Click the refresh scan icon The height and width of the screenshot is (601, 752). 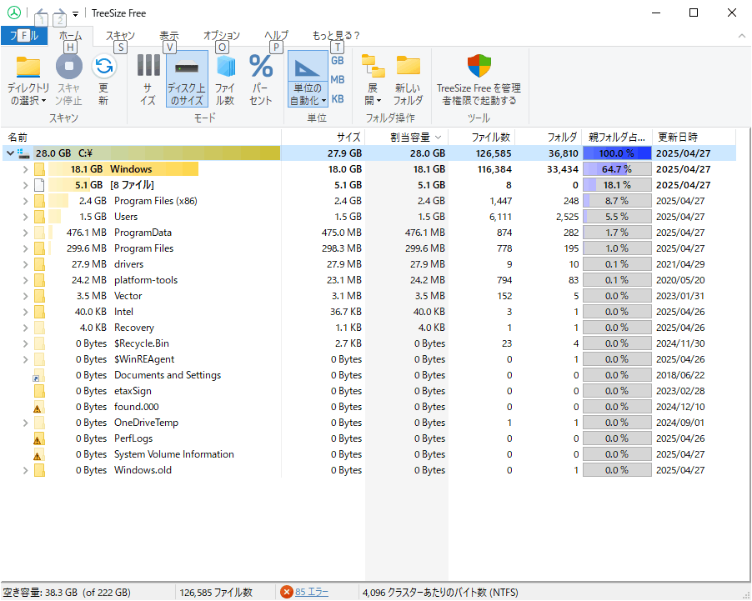[103, 66]
